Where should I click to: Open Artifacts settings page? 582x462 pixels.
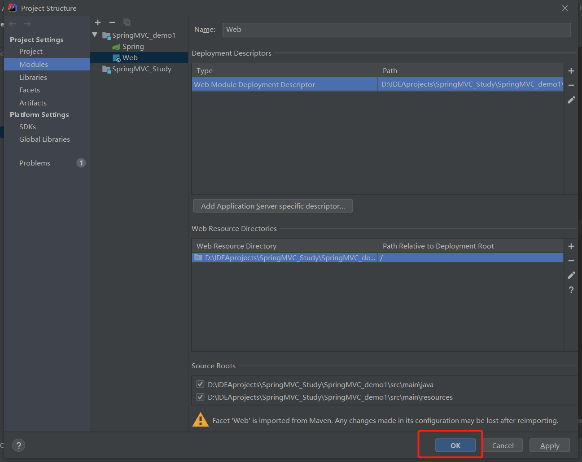33,103
